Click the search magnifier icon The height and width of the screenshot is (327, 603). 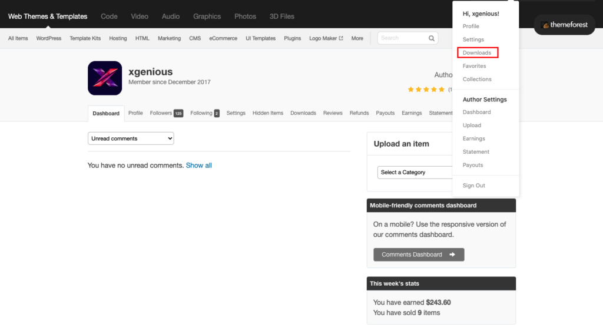(432, 38)
